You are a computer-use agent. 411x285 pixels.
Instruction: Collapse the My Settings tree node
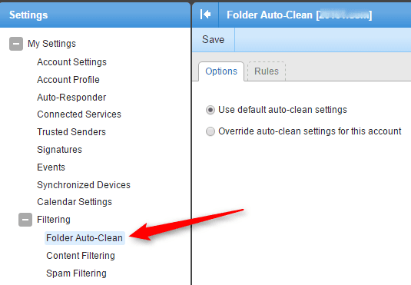coord(16,44)
